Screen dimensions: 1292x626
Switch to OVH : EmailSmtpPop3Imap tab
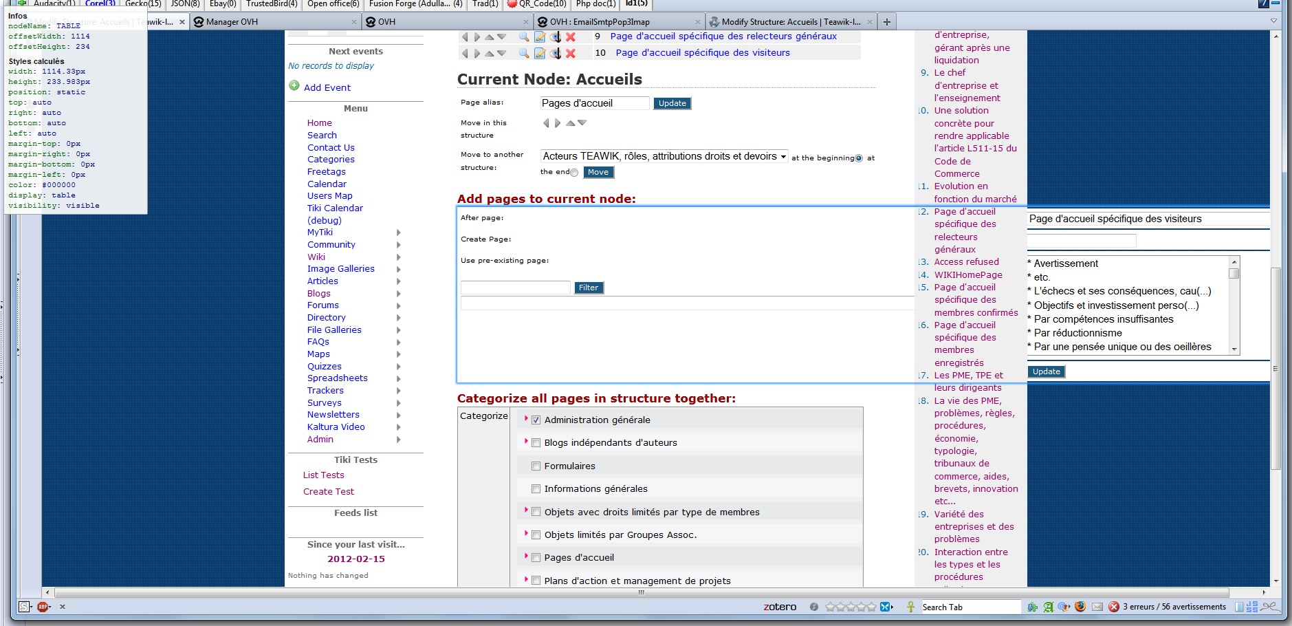coord(619,22)
